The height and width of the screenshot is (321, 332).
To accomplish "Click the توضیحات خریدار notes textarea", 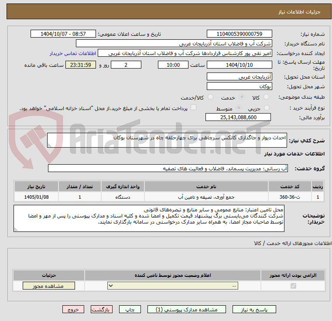I will tap(149, 218).
